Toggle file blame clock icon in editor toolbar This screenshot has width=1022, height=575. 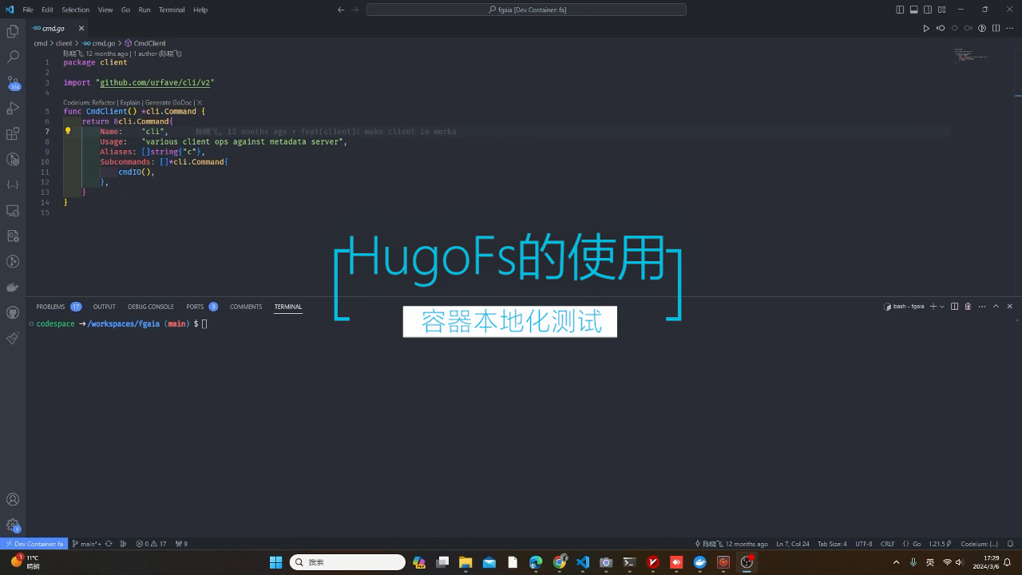click(983, 28)
